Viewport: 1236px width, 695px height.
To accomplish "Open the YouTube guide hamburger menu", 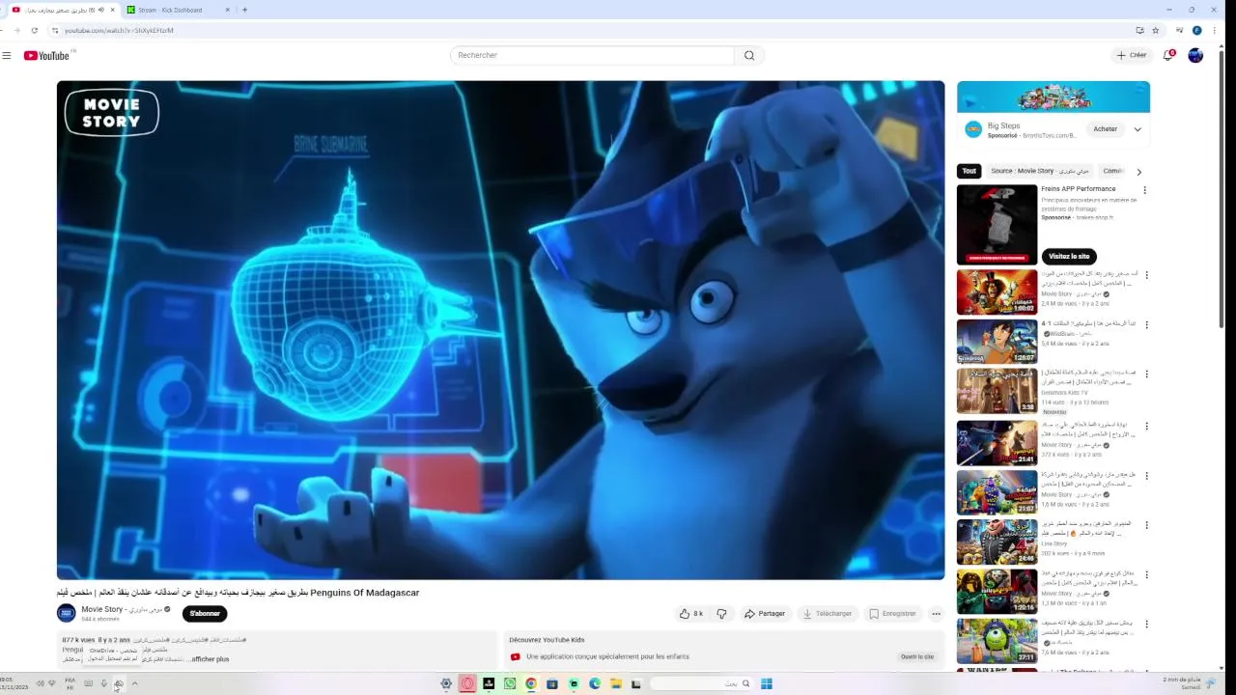I will pyautogui.click(x=7, y=55).
